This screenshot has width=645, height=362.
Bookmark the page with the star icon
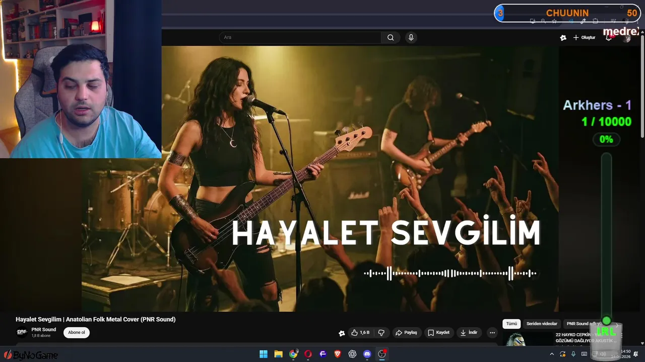[554, 21]
